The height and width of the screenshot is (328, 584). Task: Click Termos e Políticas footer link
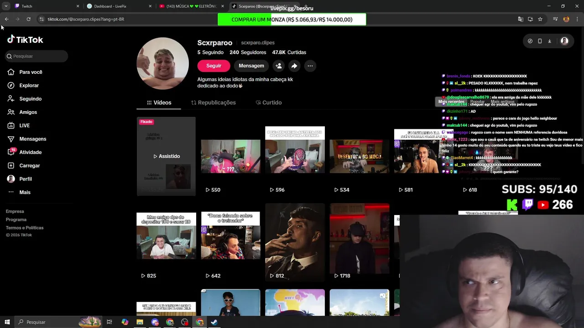(25, 228)
